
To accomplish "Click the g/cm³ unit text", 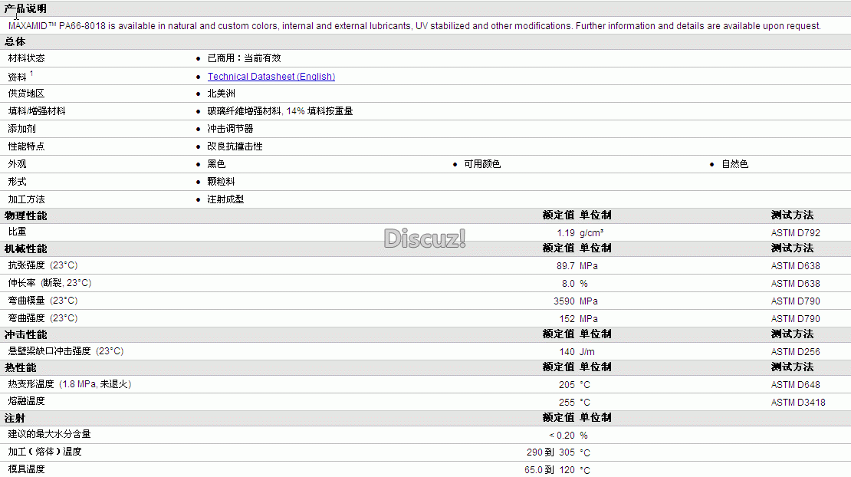I will 592,233.
